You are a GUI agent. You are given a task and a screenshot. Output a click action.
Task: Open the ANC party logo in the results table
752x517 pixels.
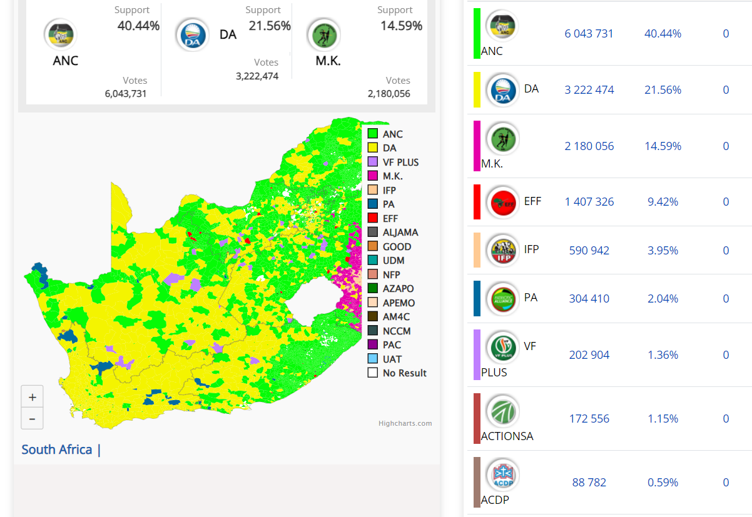click(502, 26)
